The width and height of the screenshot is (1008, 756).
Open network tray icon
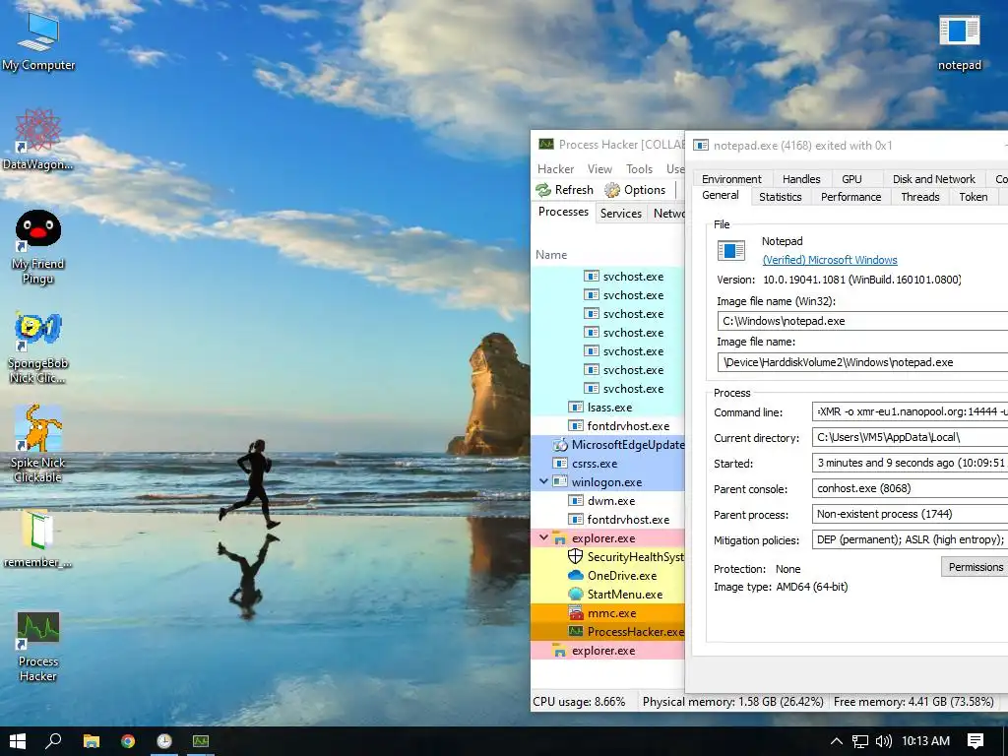860,741
